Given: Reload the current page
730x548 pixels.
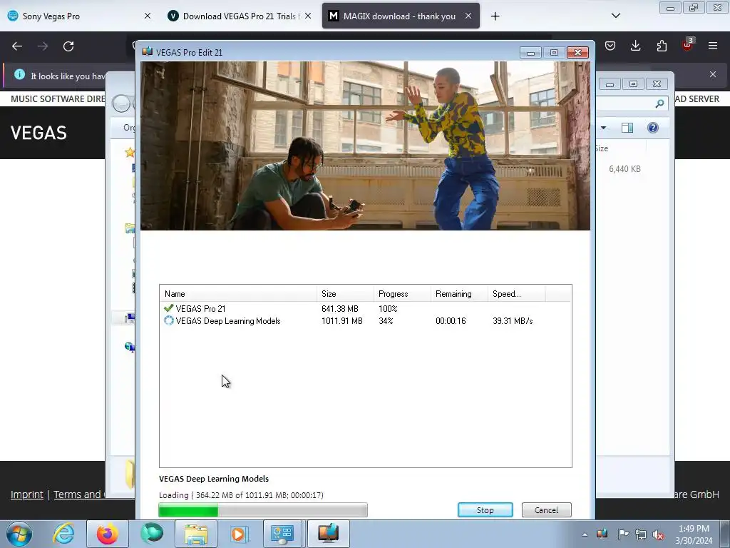Looking at the screenshot, I should point(68,46).
